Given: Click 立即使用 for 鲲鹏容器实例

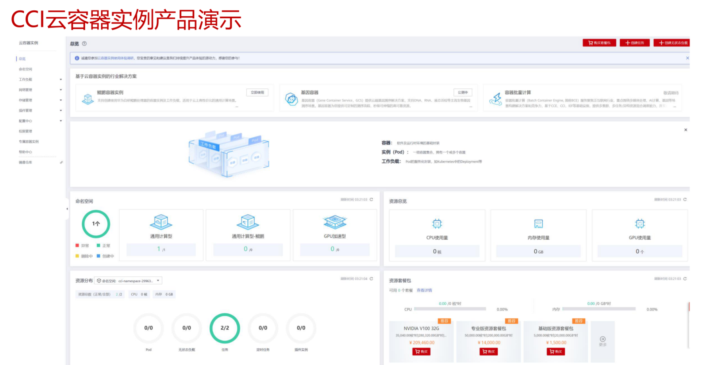Looking at the screenshot, I should (257, 92).
